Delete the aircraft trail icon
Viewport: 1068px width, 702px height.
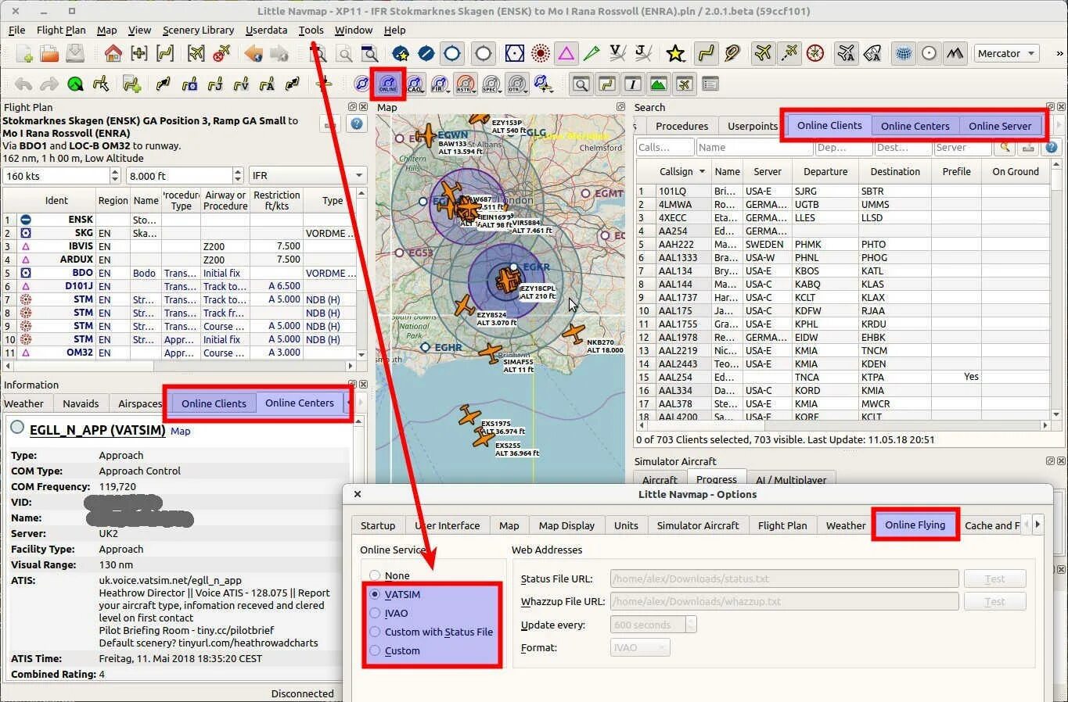tap(221, 54)
